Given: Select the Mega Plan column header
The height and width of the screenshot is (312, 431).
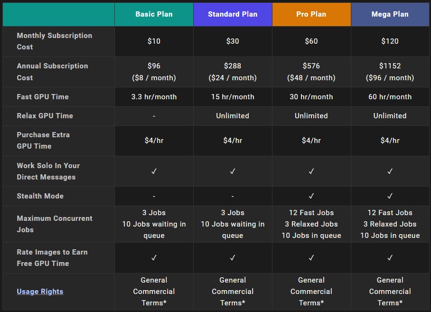Looking at the screenshot, I should (390, 14).
